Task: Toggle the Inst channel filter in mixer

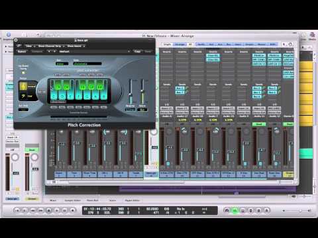Action: (211, 44)
